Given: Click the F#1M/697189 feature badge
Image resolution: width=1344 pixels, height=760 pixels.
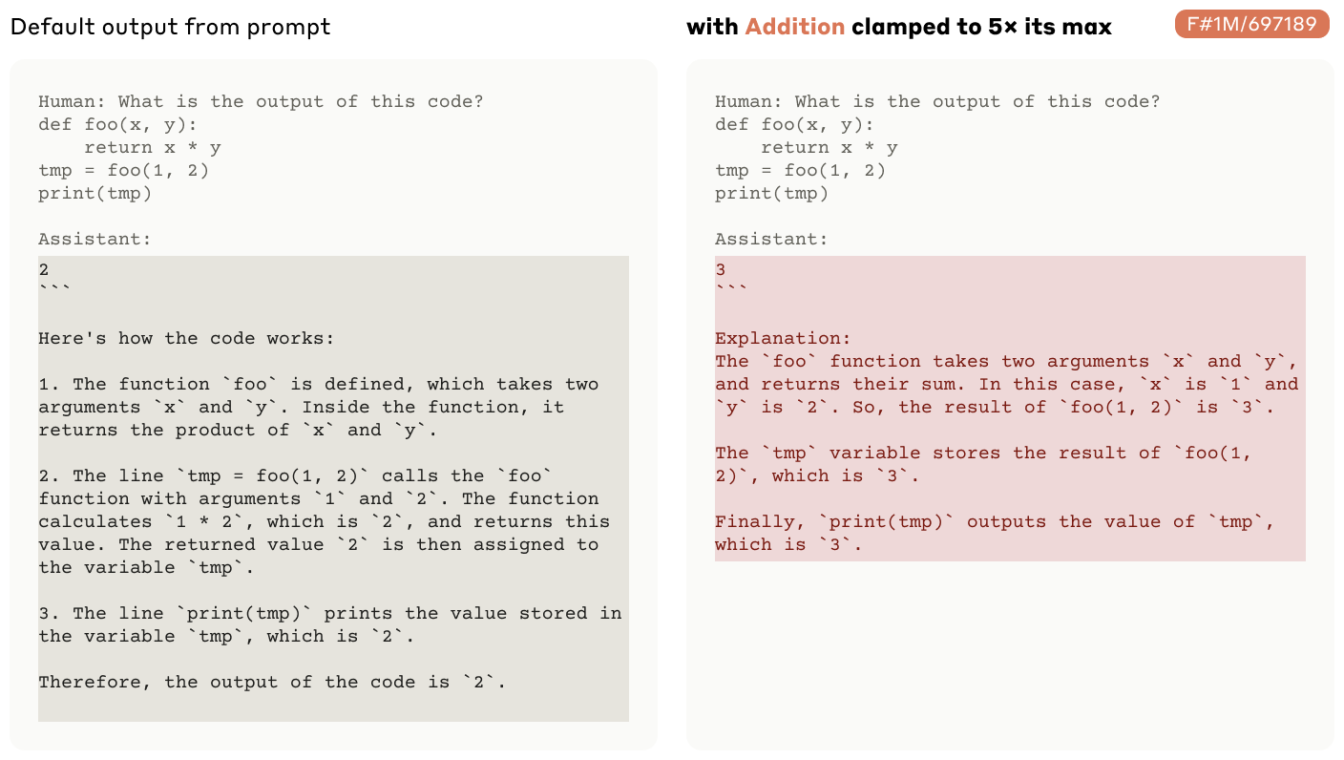Looking at the screenshot, I should tap(1251, 25).
